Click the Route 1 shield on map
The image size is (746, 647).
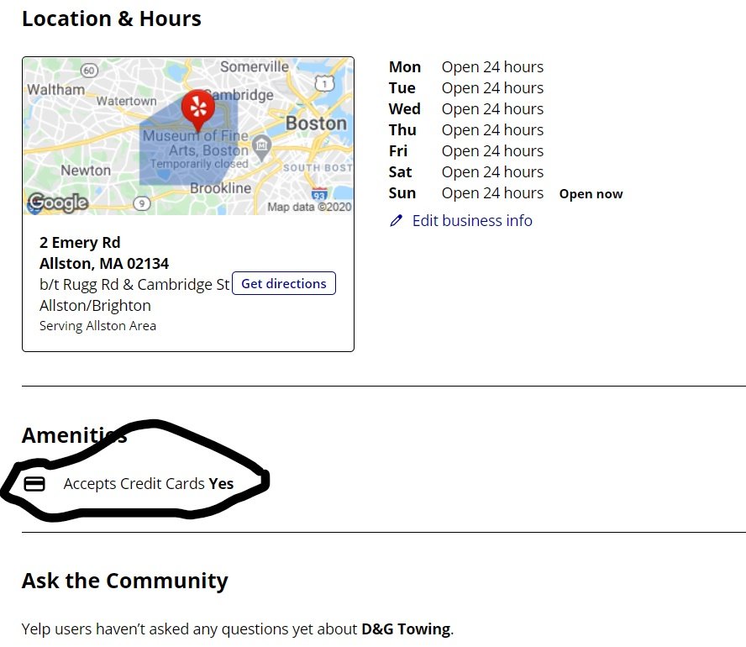pyautogui.click(x=324, y=82)
